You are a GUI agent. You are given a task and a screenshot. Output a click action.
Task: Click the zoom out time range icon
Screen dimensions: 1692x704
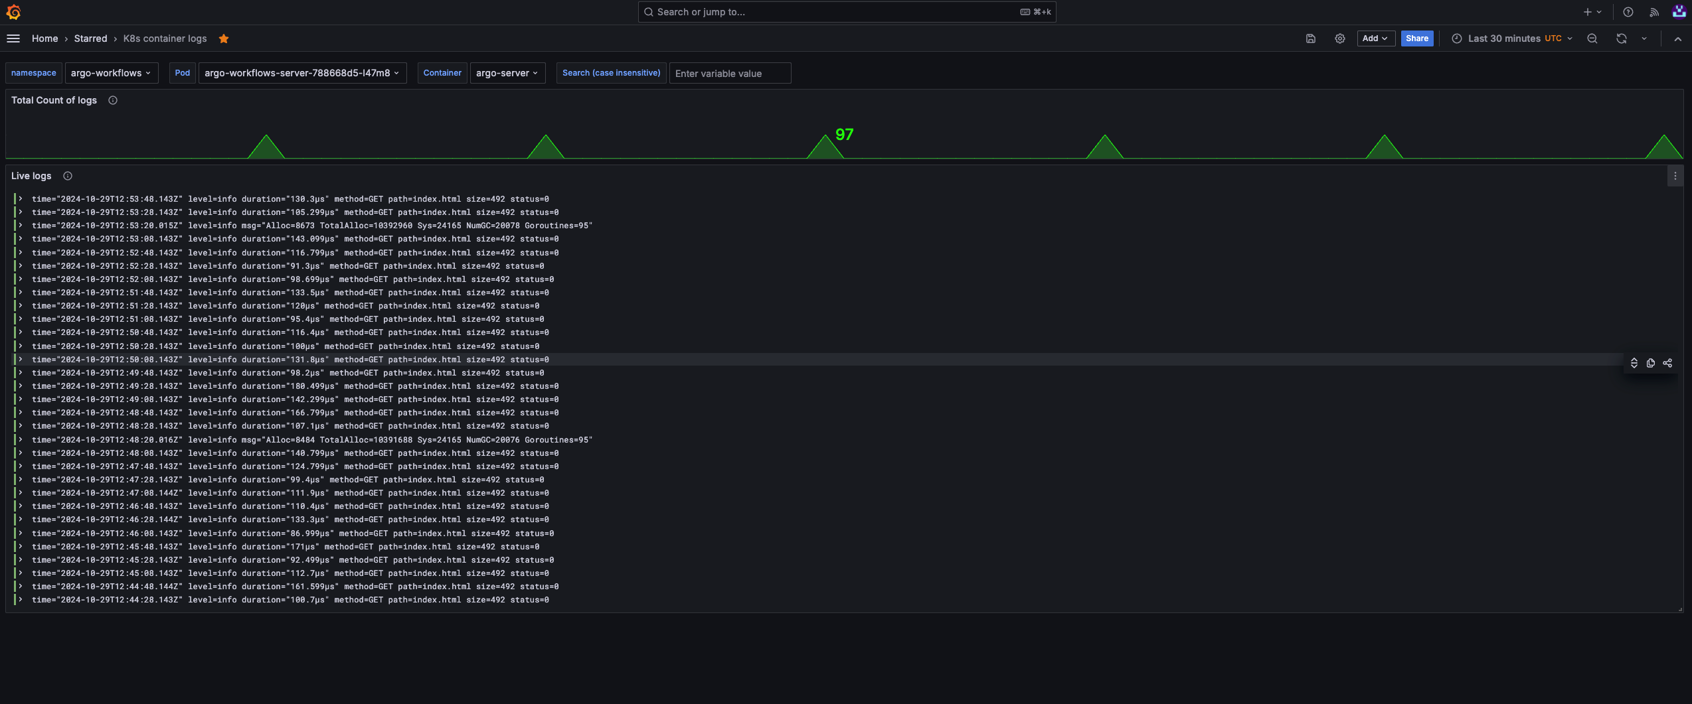[x=1592, y=38]
